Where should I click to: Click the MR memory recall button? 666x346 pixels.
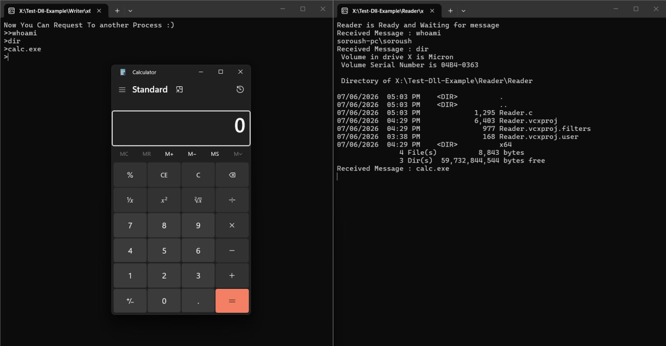coord(147,154)
